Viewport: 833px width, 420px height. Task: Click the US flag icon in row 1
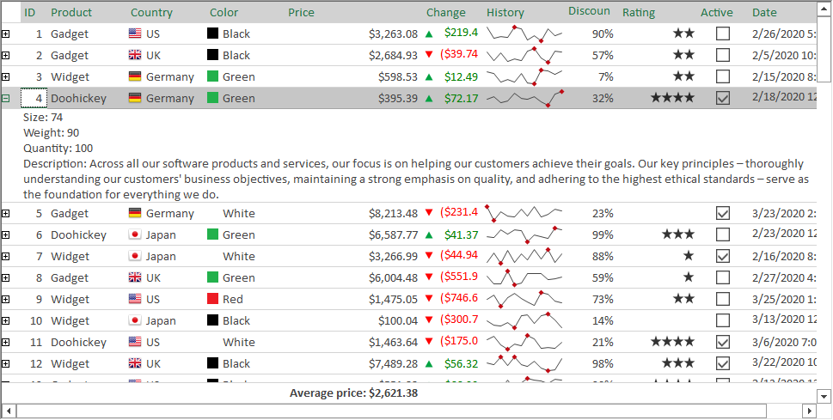[x=135, y=33]
